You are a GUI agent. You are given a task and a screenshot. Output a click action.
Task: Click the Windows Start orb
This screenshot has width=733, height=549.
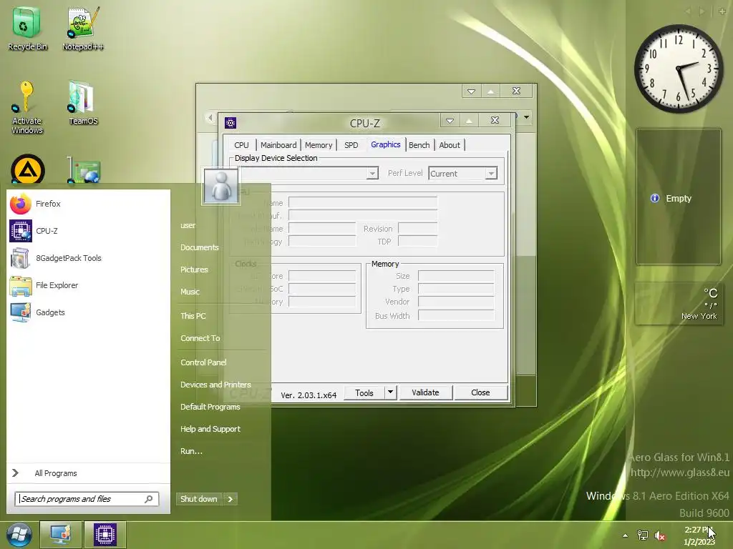[x=19, y=535]
